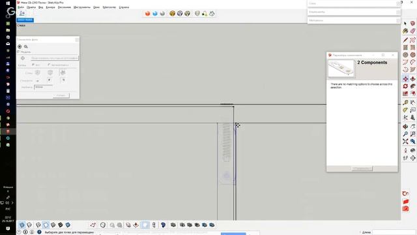Choose the Circle drawing tool
The height and width of the screenshot is (235, 417).
pyautogui.click(x=405, y=55)
